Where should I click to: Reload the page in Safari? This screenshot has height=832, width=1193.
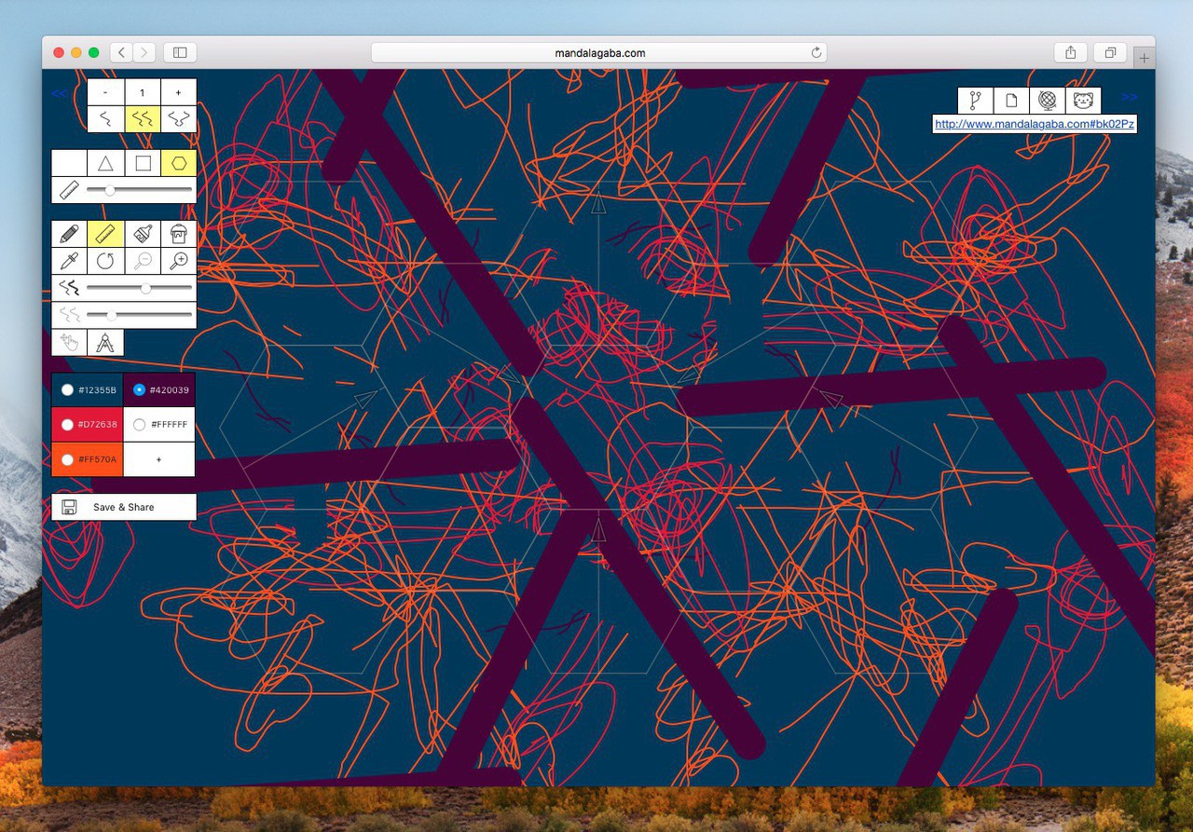[816, 53]
